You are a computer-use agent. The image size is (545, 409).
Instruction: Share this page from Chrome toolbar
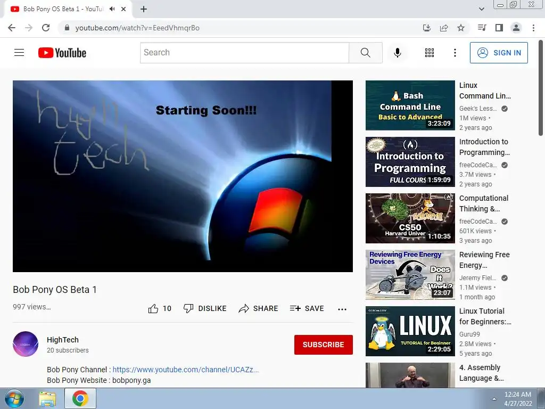coord(444,28)
